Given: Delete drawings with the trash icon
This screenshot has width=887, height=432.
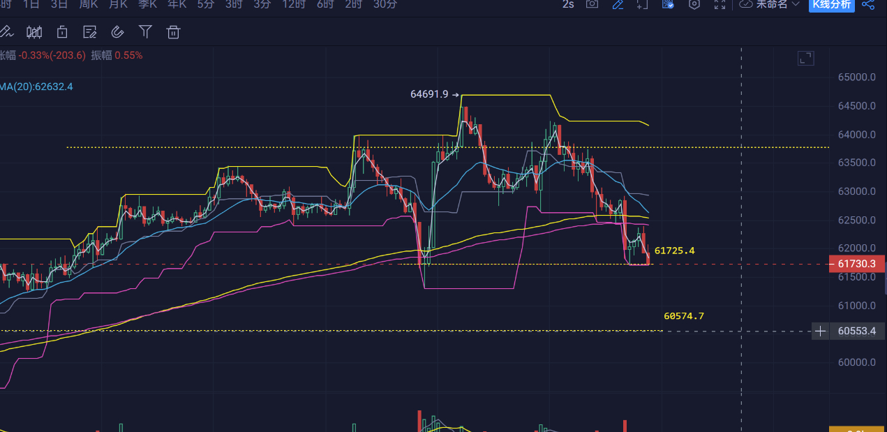Looking at the screenshot, I should coord(173,31).
